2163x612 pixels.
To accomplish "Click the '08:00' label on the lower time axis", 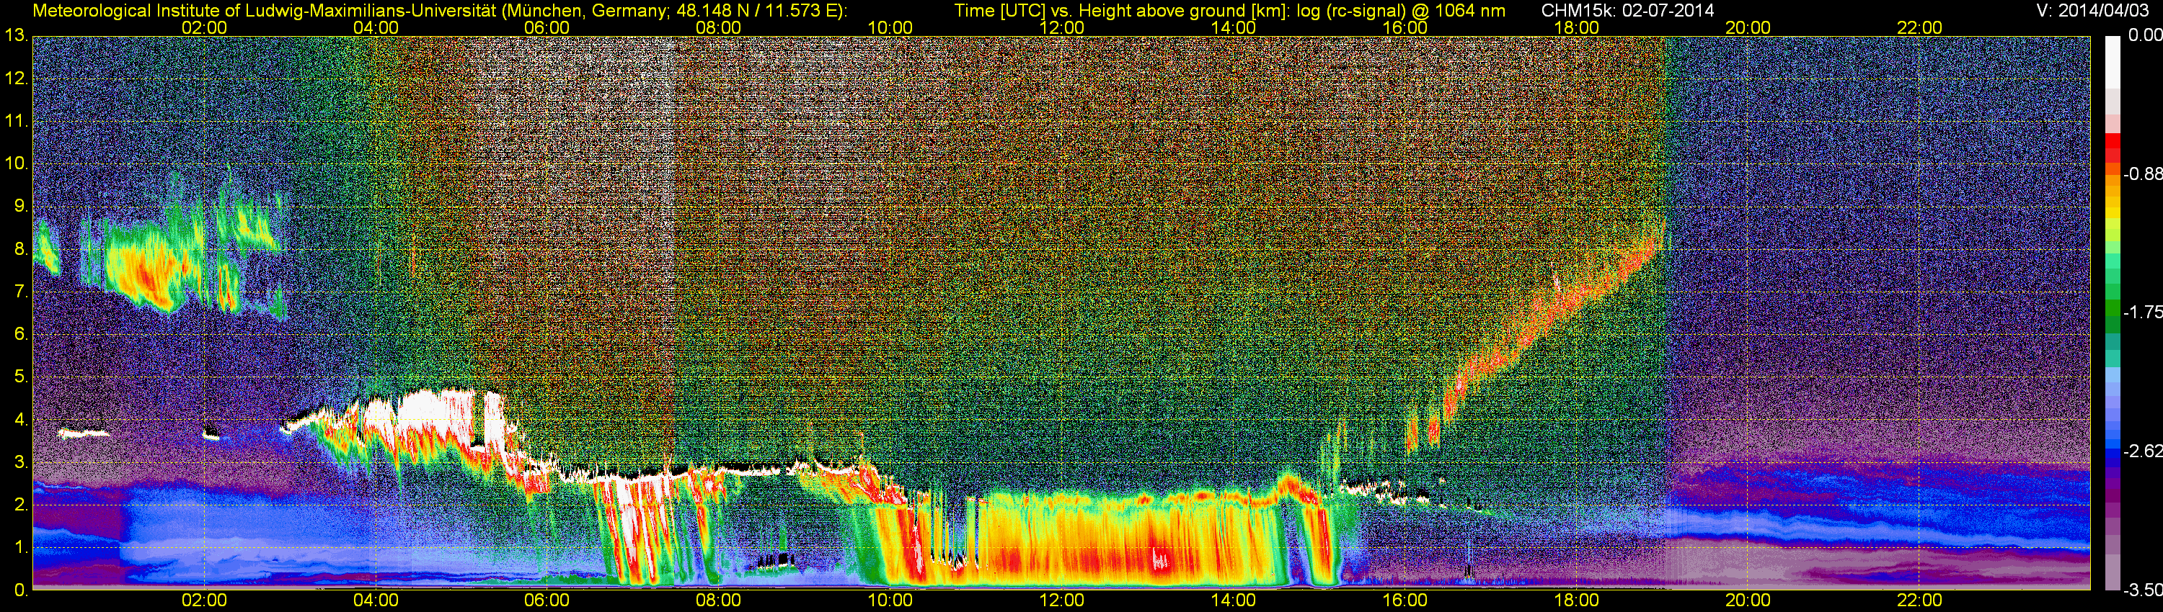I will pos(719,600).
